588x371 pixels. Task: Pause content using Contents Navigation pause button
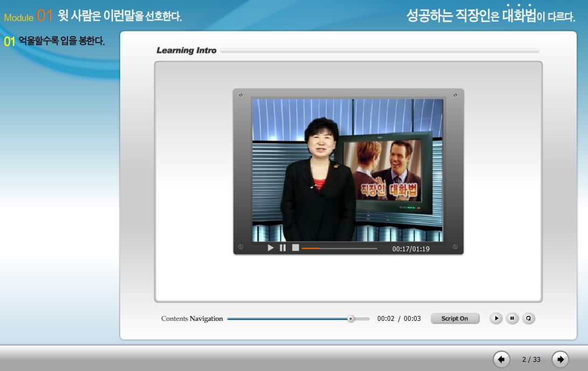click(512, 319)
